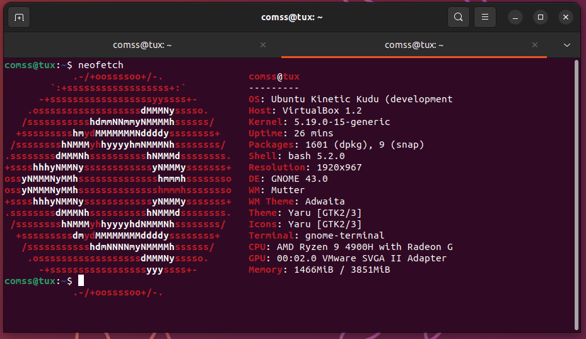The width and height of the screenshot is (586, 339).
Task: Click the Memory value '1466MiB / 3851MiB'
Action: pos(342,270)
